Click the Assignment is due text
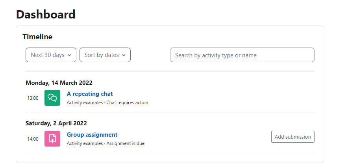 pos(126,143)
